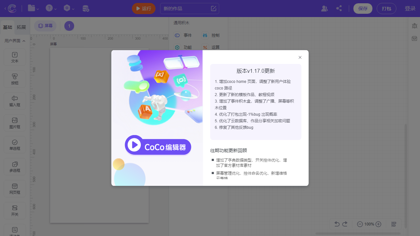
Task: Select screen number 1 circle
Action: (x=69, y=26)
